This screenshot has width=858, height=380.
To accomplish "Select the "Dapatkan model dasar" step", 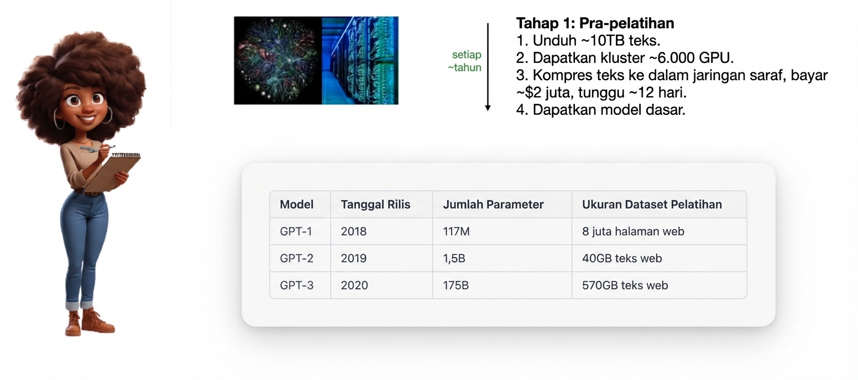I will coord(600,109).
